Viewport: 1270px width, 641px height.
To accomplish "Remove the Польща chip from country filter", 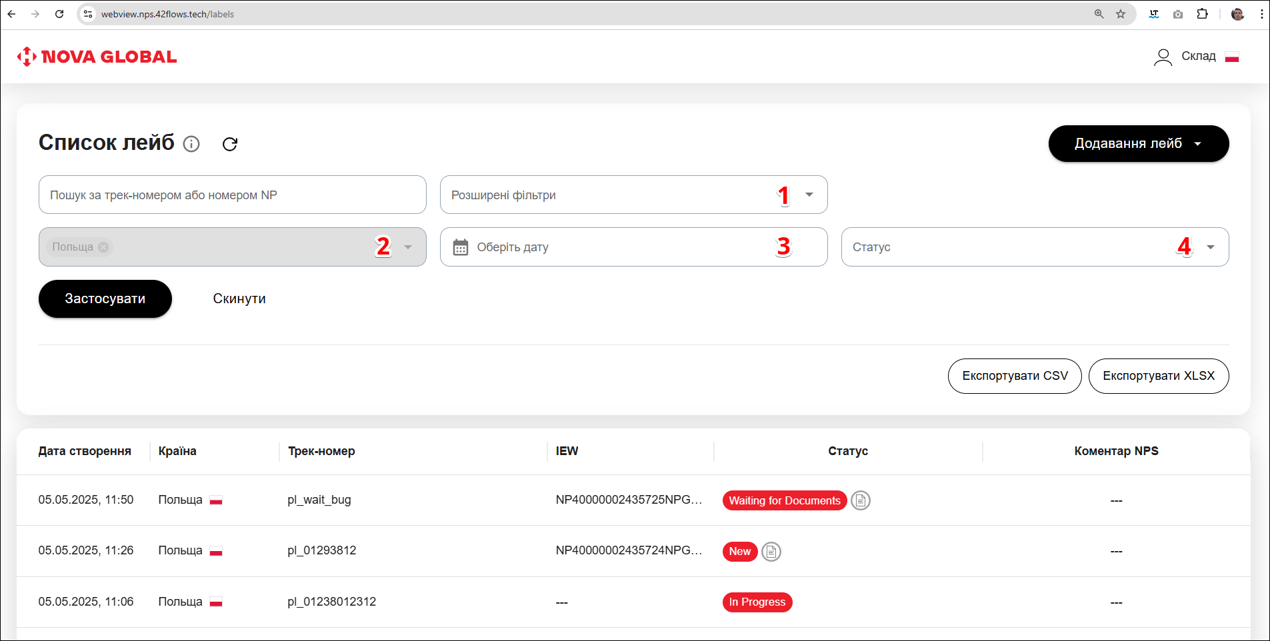I will [x=103, y=247].
